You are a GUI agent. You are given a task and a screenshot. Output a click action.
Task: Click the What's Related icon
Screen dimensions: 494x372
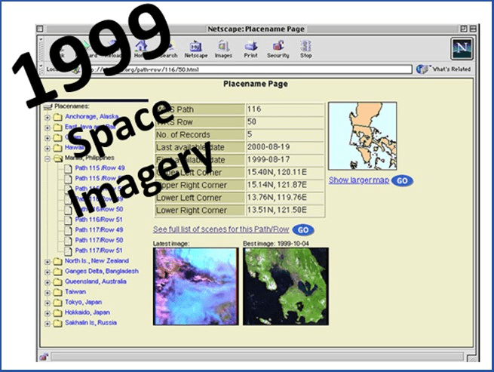pos(423,69)
